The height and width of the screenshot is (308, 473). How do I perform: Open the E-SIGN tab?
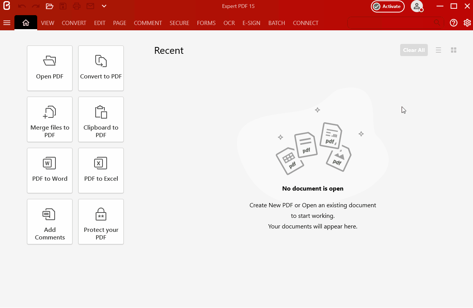point(251,23)
